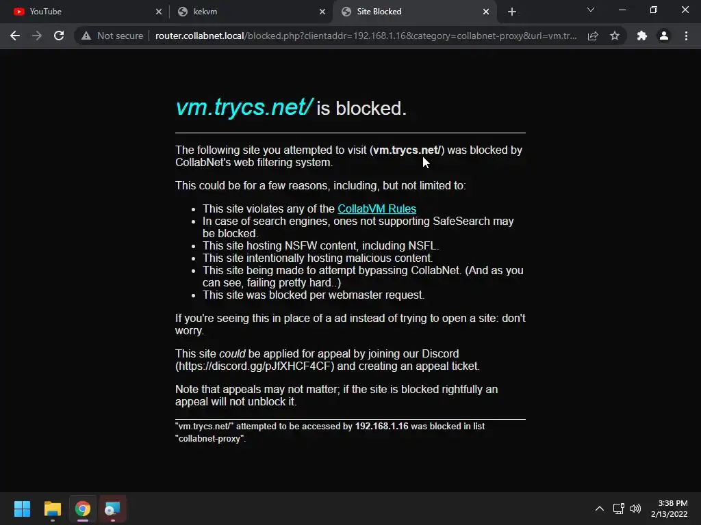Click the forward navigation arrow
The image size is (701, 525).
point(37,36)
